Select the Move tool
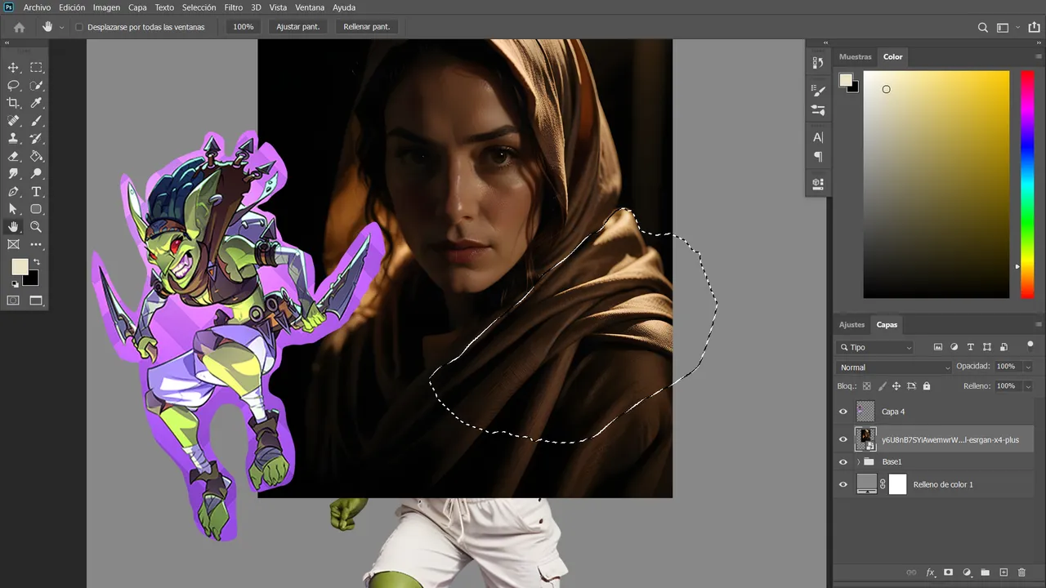The image size is (1046, 588). tap(13, 68)
